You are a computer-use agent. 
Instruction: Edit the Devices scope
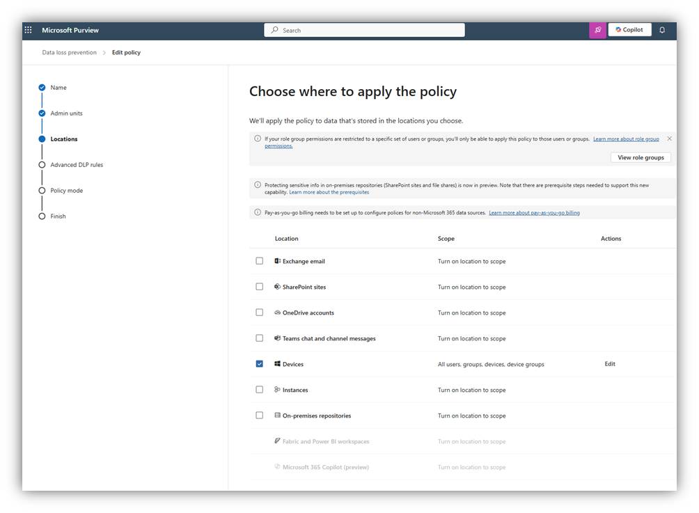[x=610, y=363]
